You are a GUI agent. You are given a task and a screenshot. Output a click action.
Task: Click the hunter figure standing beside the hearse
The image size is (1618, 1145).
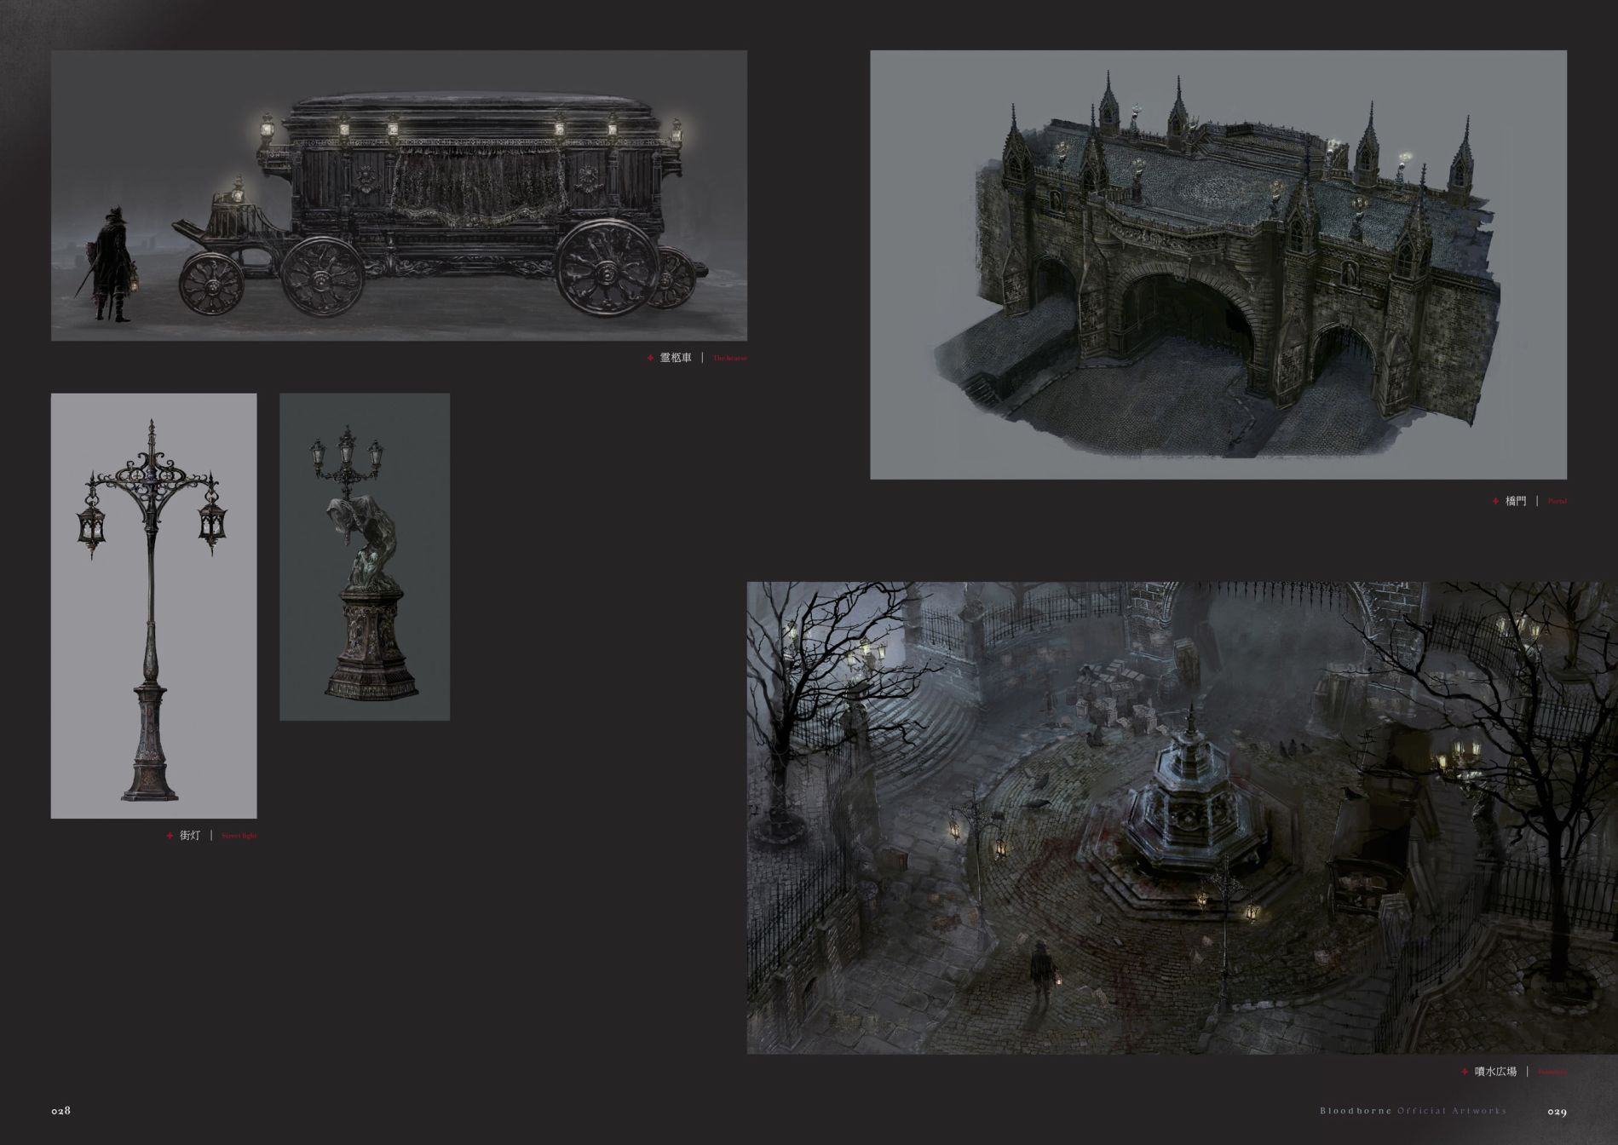tap(112, 264)
